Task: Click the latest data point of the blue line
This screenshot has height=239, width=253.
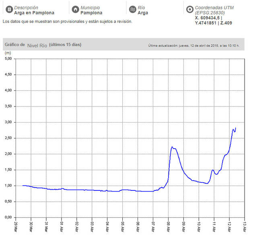Action: click(x=236, y=128)
